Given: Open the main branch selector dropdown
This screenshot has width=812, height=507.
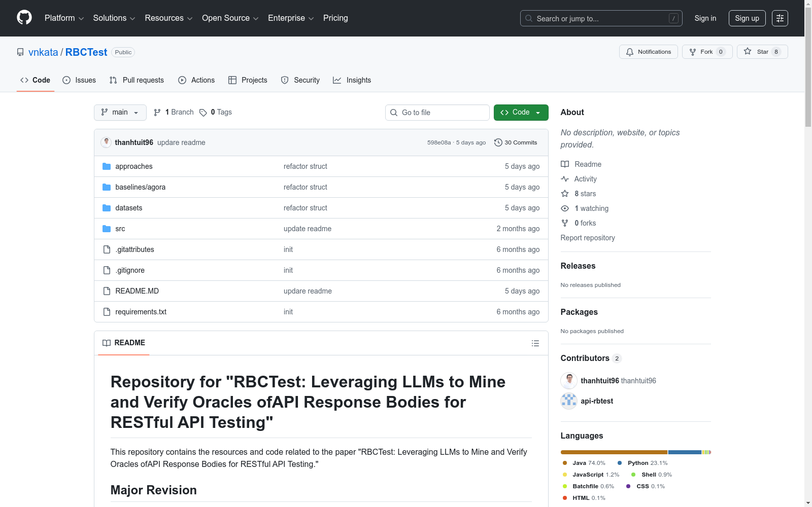Looking at the screenshot, I should click(x=120, y=113).
